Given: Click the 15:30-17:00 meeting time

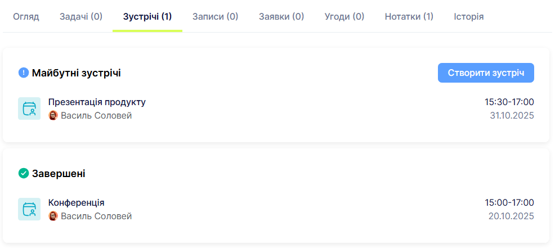Looking at the screenshot, I should 509,102.
